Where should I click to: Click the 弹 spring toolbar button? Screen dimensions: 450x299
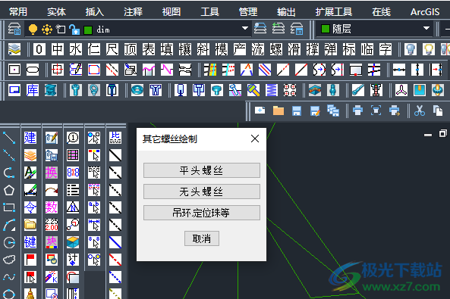(x=330, y=49)
